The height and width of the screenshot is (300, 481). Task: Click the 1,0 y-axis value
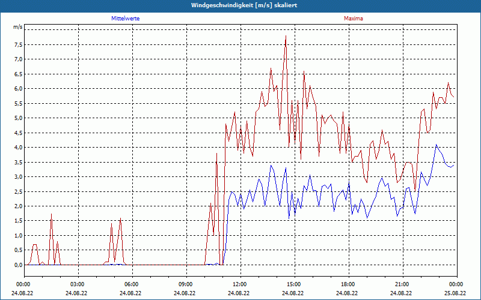pos(19,236)
